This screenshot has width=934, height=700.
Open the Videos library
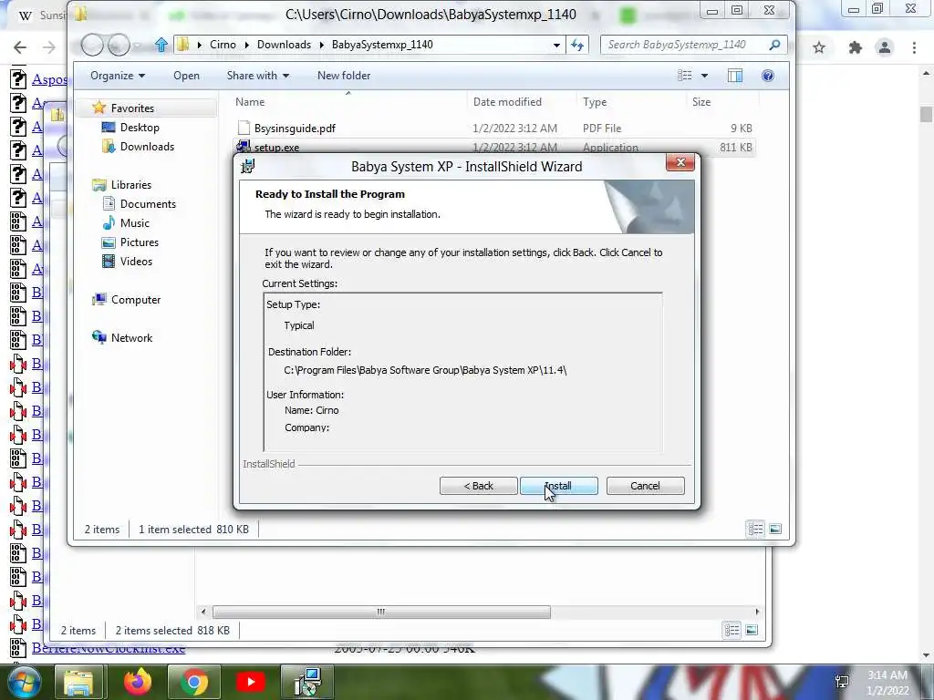pyautogui.click(x=136, y=262)
